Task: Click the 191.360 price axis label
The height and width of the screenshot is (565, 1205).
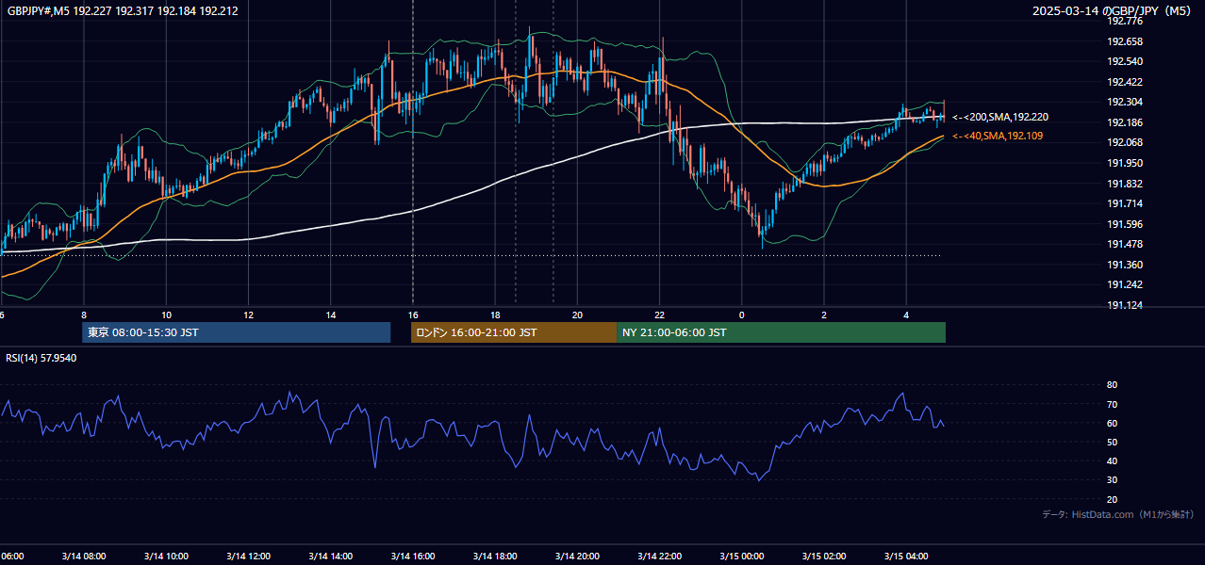Action: (x=1124, y=265)
